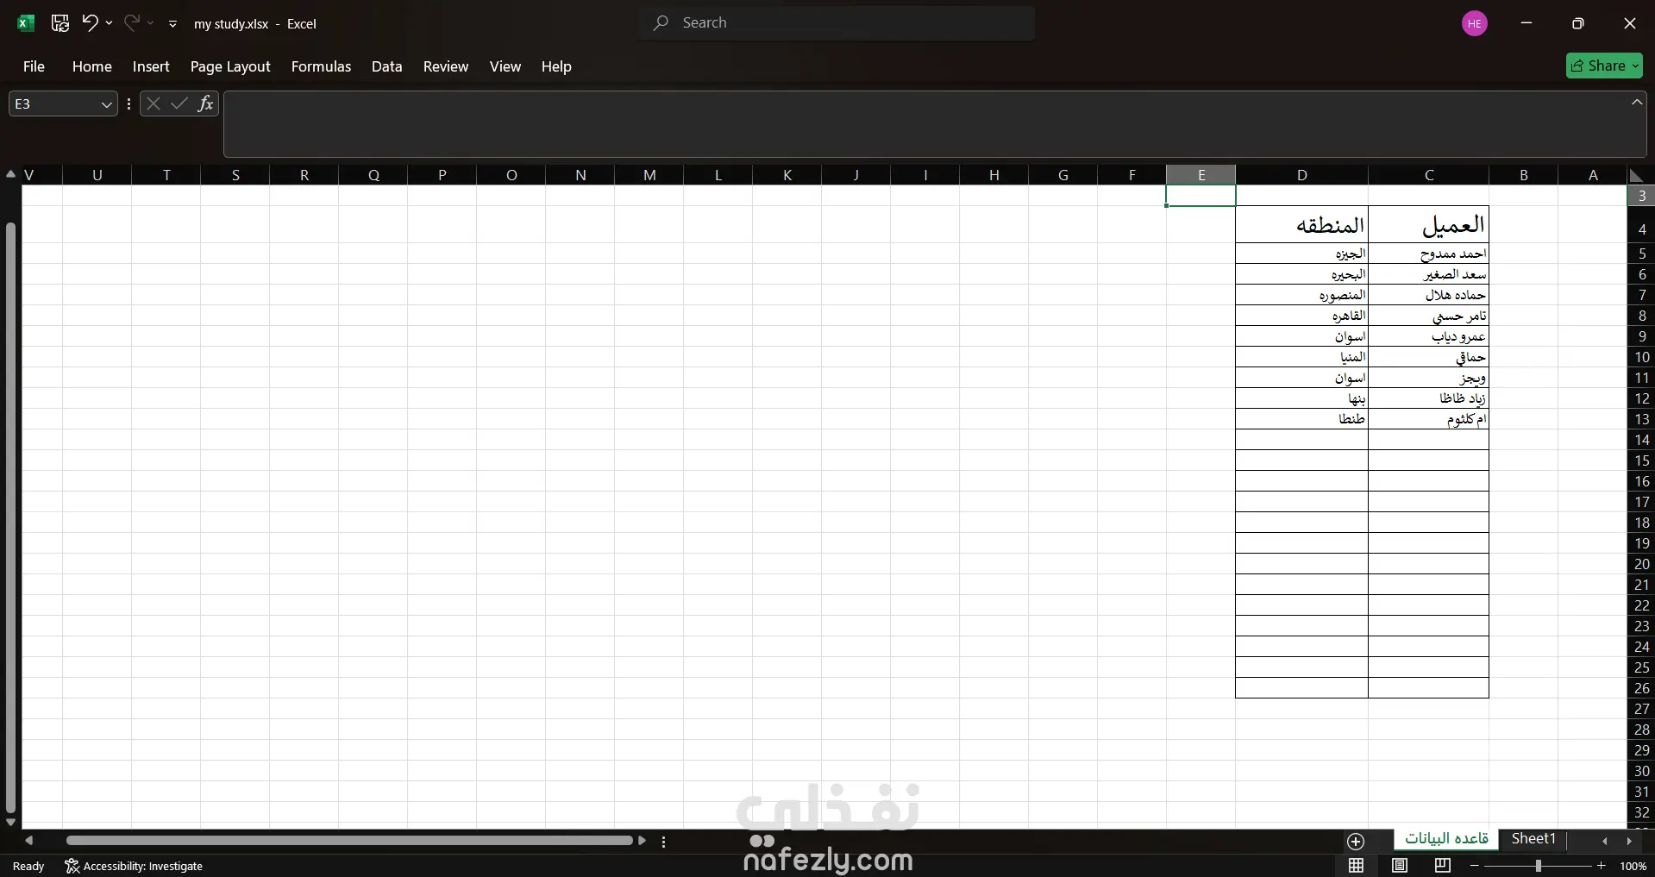The width and height of the screenshot is (1655, 877).
Task: Click the horizontal scrollbar left arrow
Action: [x=29, y=840]
